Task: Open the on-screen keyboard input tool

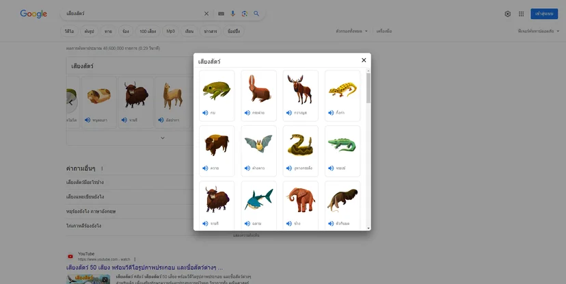Action: tap(221, 14)
